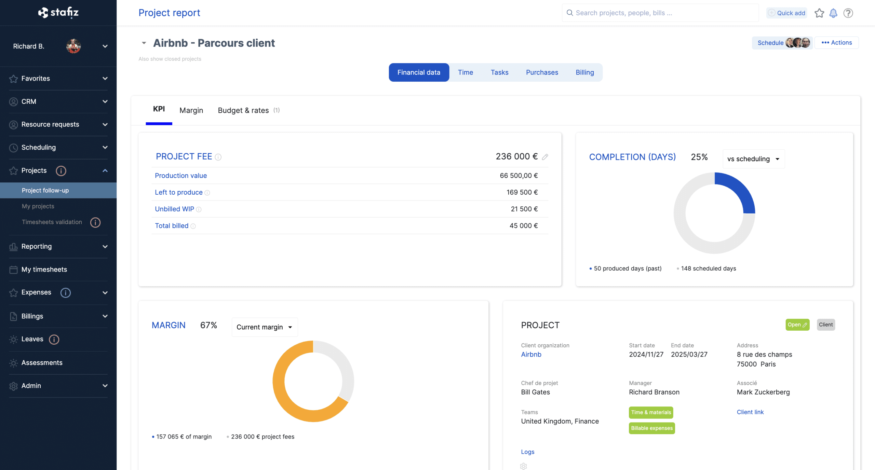The image size is (875, 470).
Task: Click the Airbnb client link
Action: click(x=531, y=354)
